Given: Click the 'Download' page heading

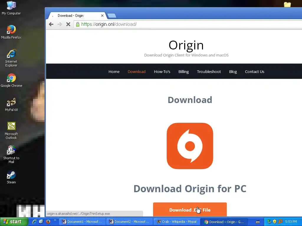Looking at the screenshot, I should (190, 100).
